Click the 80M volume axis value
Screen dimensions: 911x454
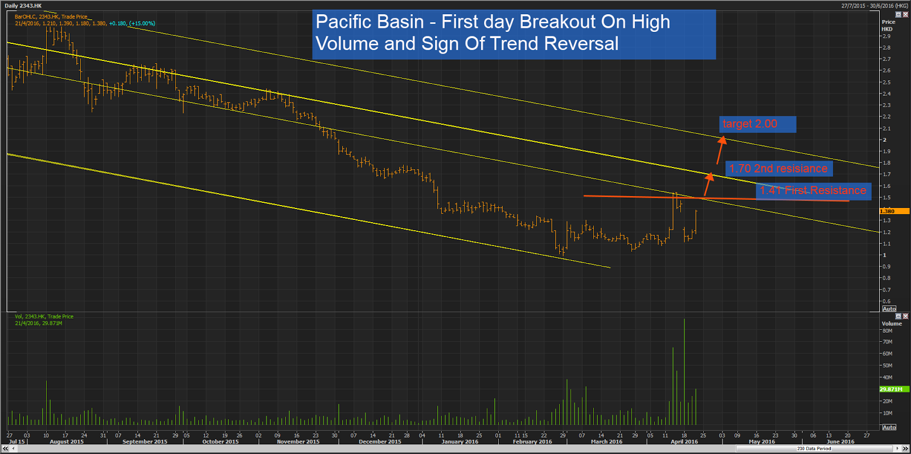[887, 330]
